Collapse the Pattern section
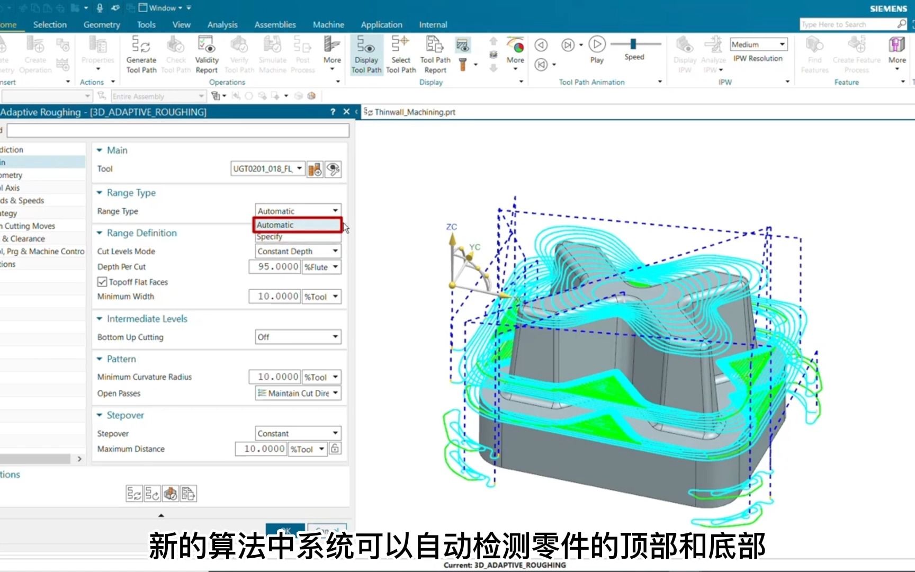The height and width of the screenshot is (572, 915). click(x=99, y=359)
